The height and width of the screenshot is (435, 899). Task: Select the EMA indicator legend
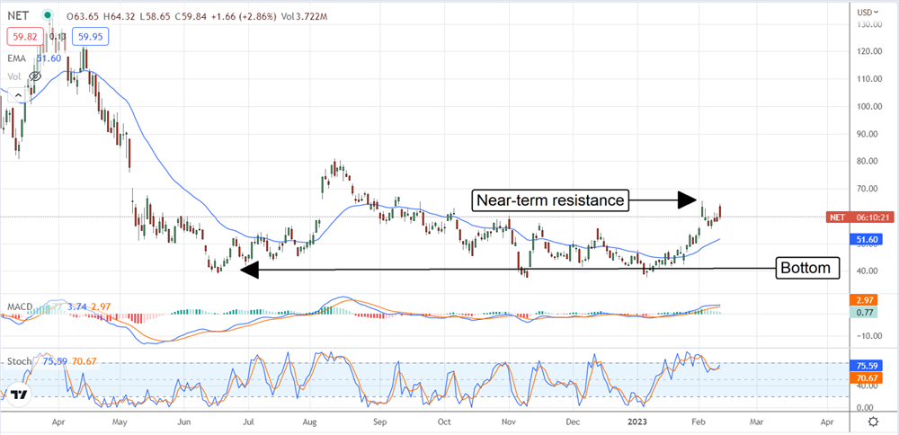tap(16, 58)
